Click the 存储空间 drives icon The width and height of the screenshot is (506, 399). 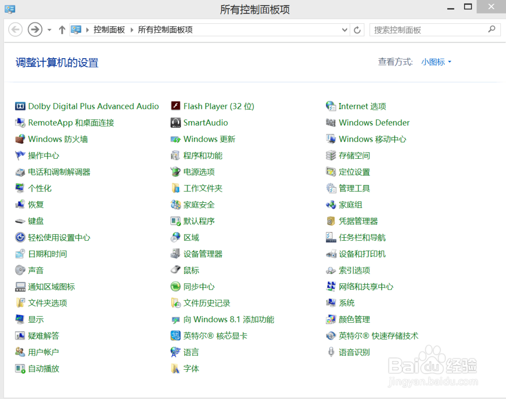tap(331, 155)
